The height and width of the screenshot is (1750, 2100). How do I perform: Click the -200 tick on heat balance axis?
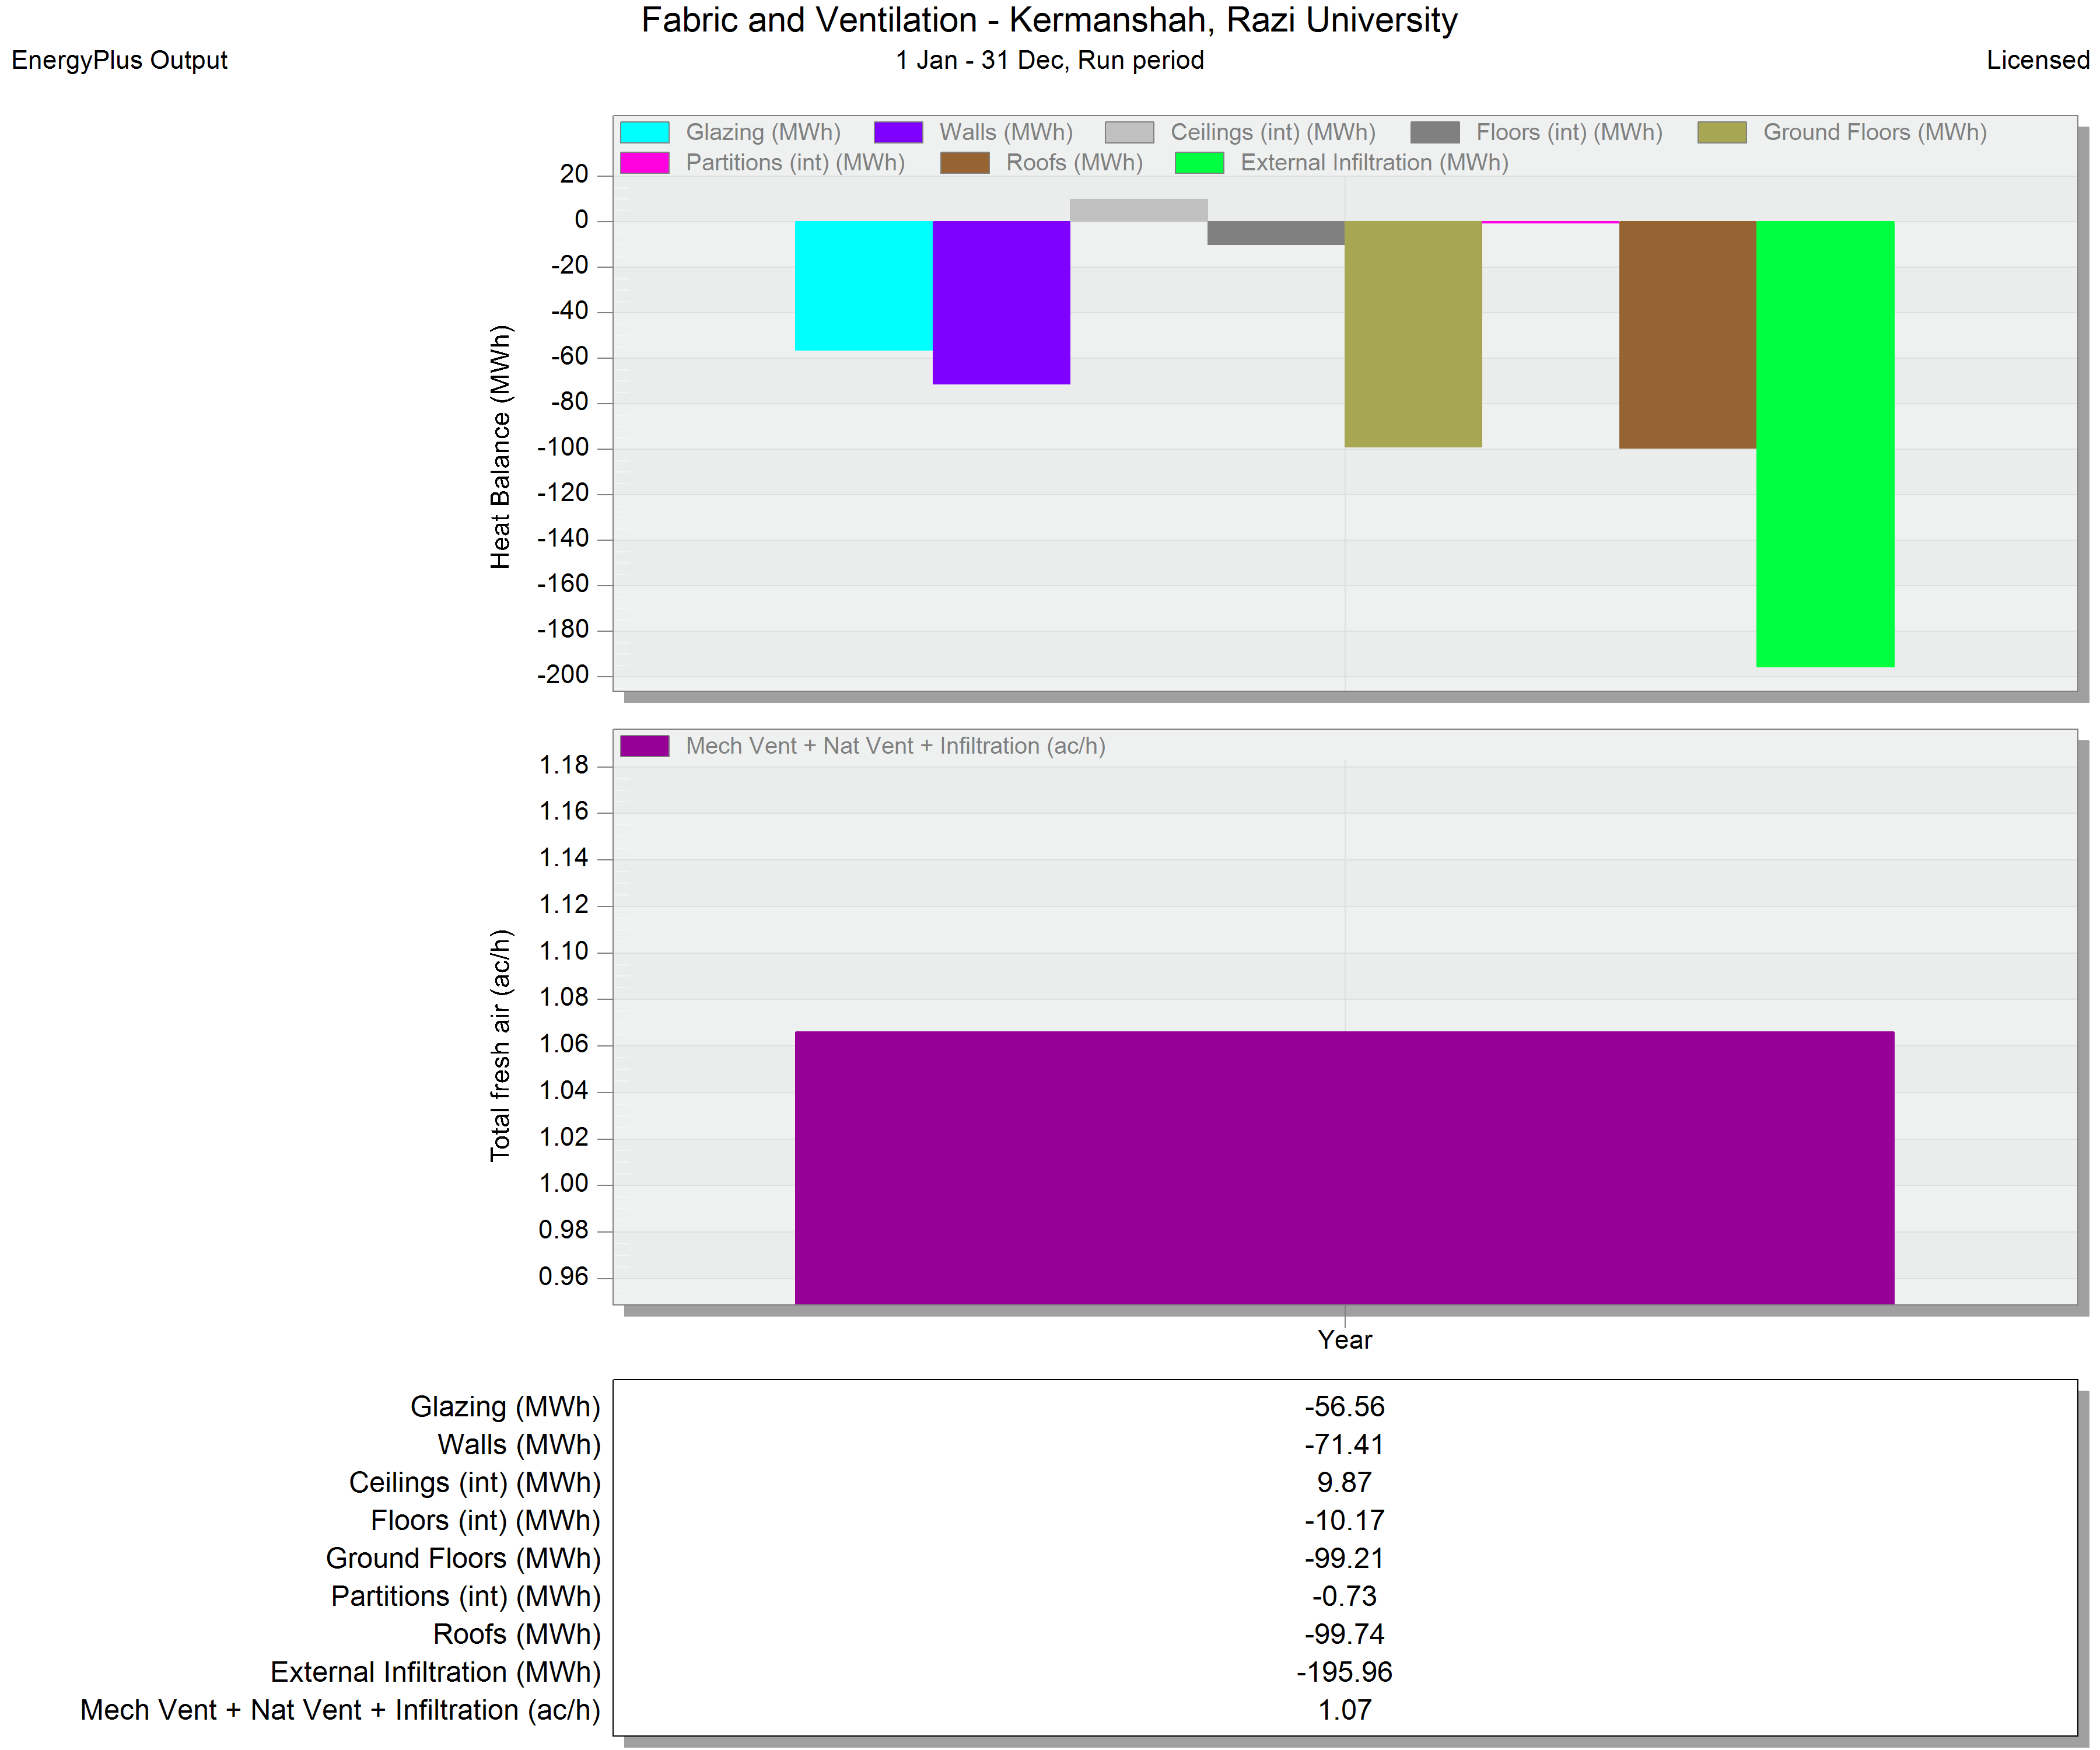563,675
